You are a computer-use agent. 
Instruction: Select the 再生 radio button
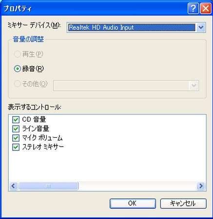coord(17,54)
